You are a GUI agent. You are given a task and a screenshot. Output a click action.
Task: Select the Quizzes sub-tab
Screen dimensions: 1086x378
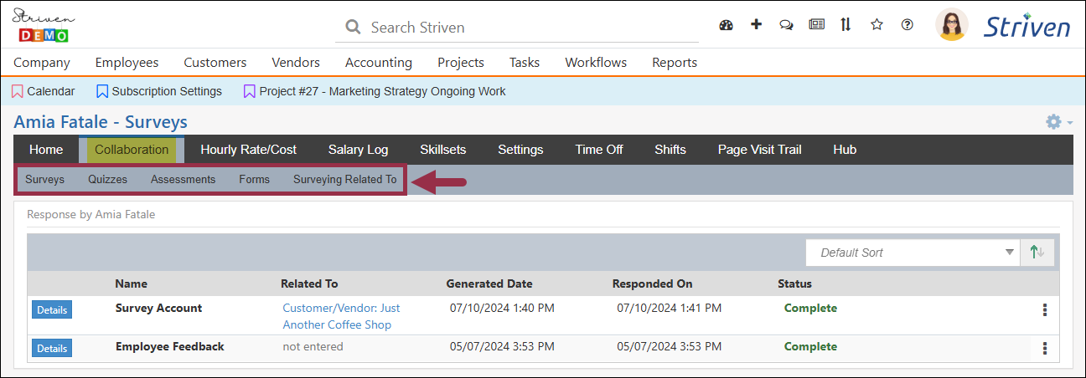(108, 179)
